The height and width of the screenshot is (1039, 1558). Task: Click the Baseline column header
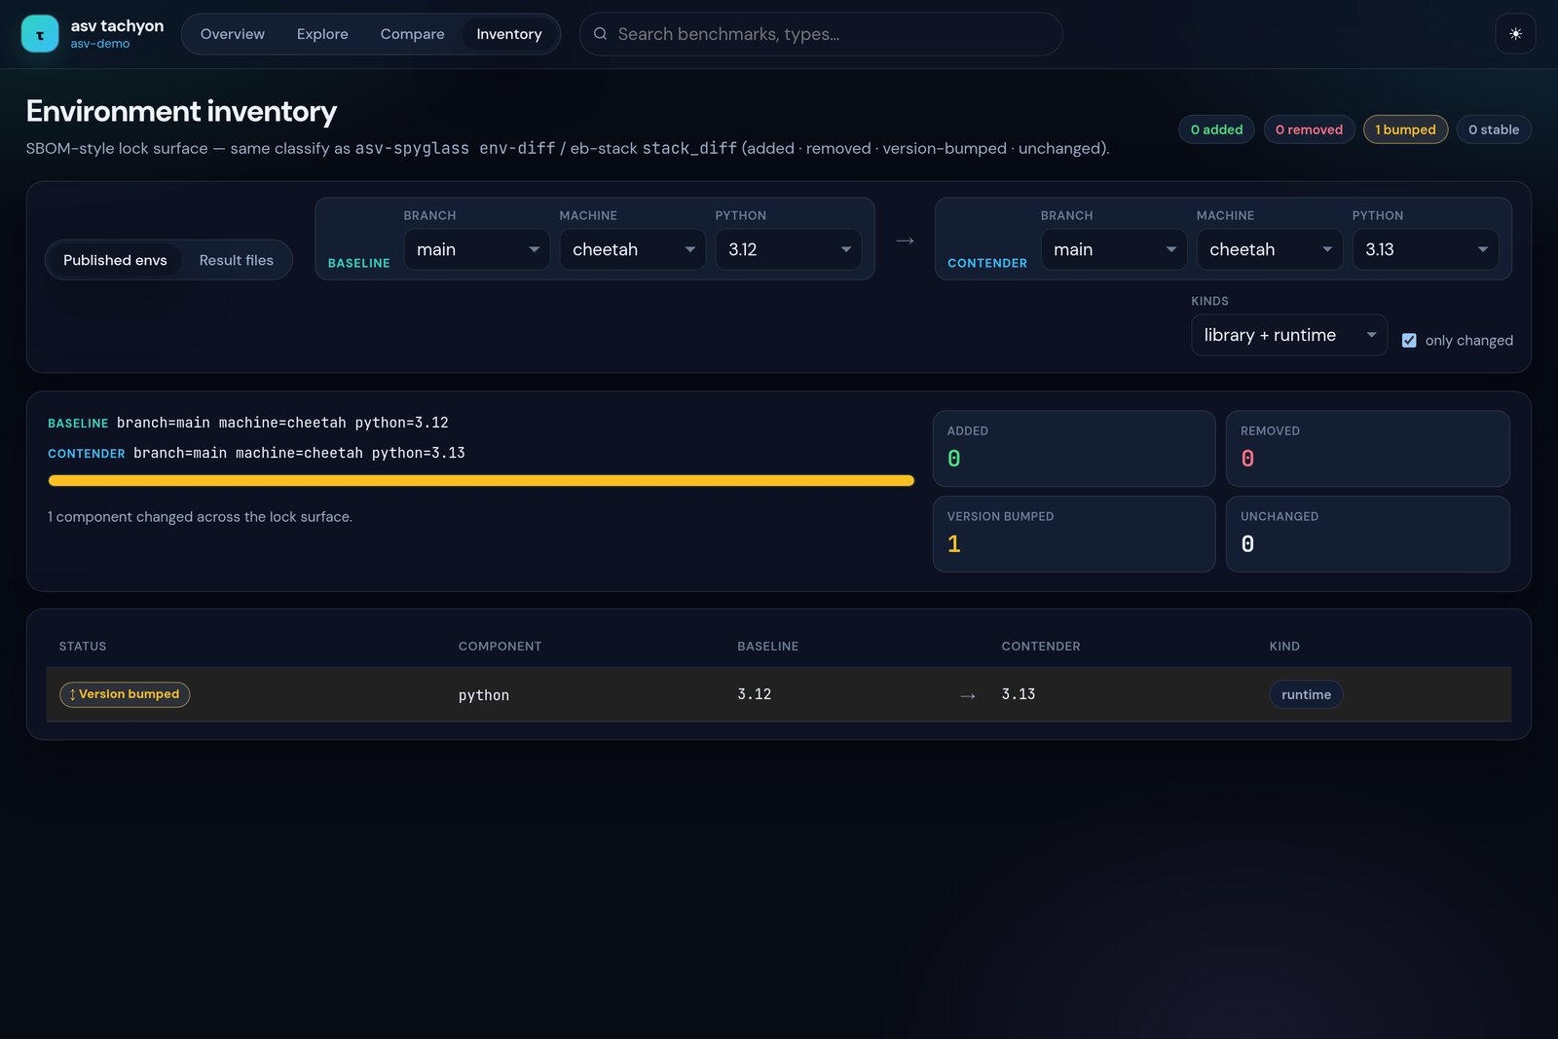coord(767,647)
